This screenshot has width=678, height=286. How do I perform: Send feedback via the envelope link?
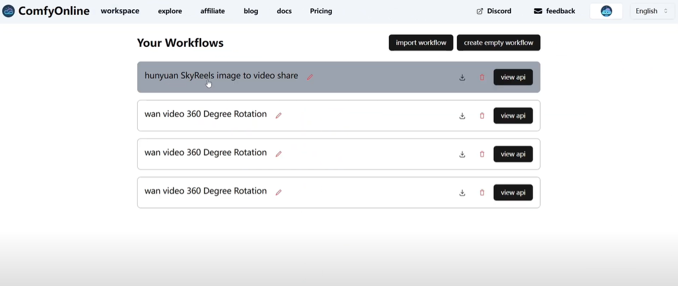554,11
